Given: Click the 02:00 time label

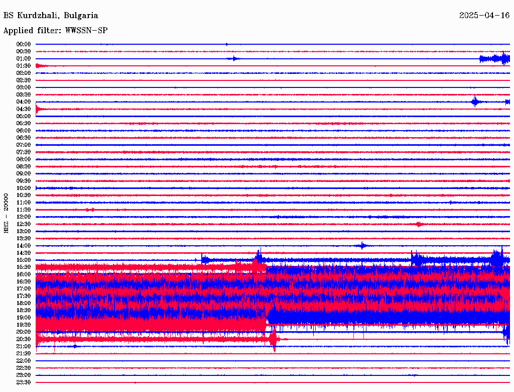Looking at the screenshot, I should coord(24,73).
